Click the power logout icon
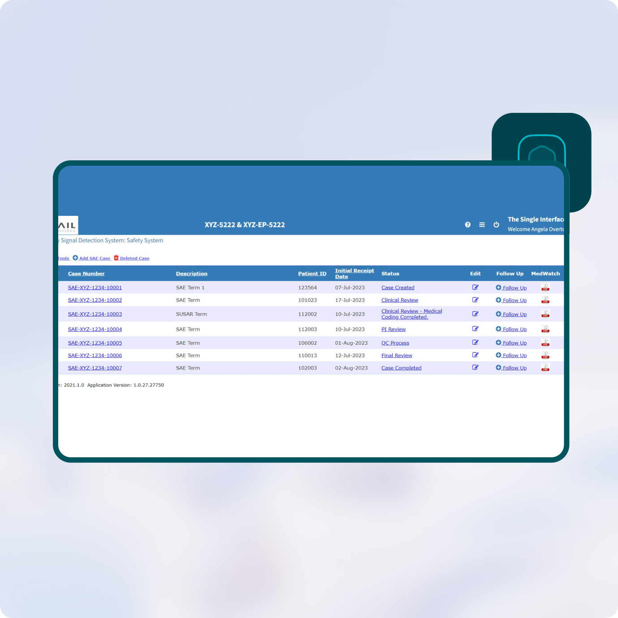 (x=496, y=225)
